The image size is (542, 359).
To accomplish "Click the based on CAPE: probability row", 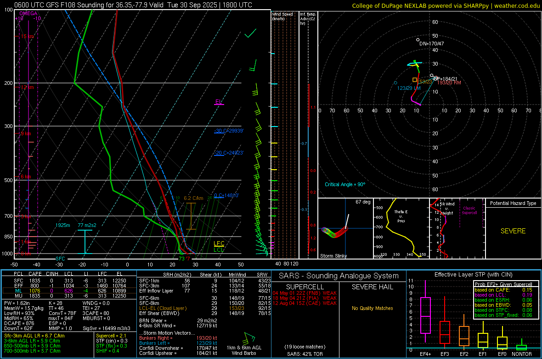I will (x=503, y=290).
